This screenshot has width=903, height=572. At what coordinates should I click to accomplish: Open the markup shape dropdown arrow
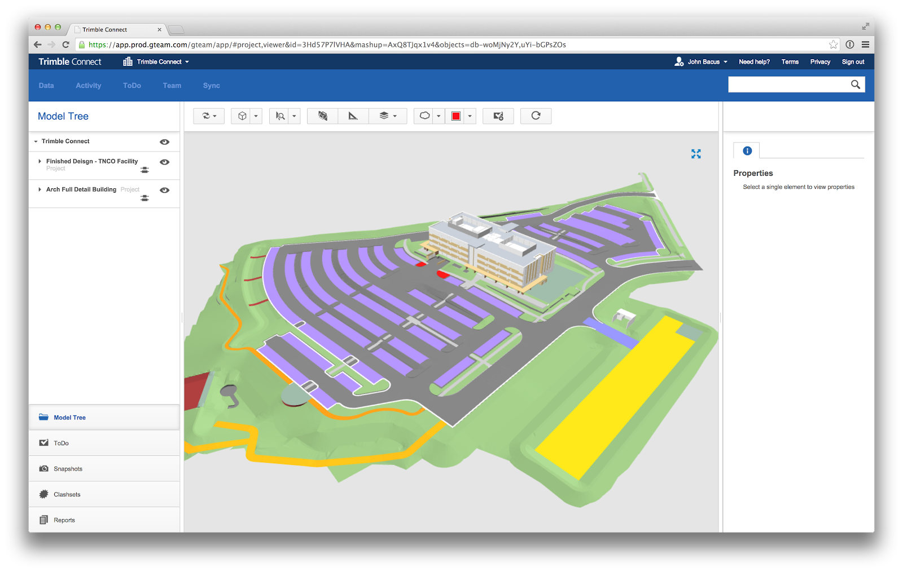[439, 116]
